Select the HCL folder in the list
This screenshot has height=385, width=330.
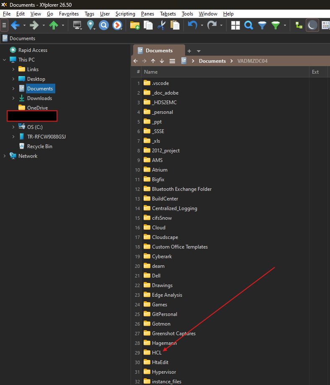(x=157, y=353)
